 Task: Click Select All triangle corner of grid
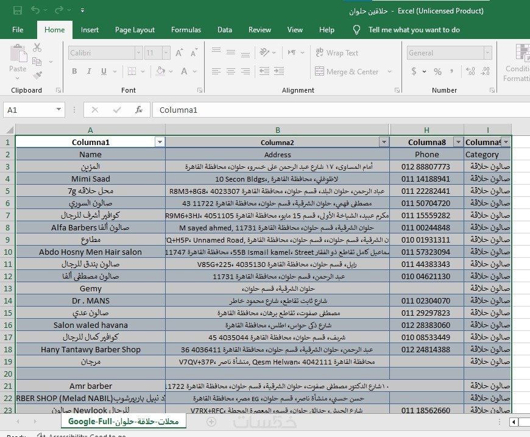coord(10,130)
